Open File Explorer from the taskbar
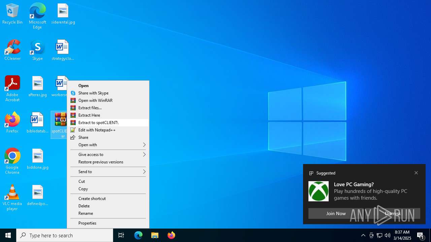Image resolution: width=431 pixels, height=242 pixels. (x=155, y=235)
